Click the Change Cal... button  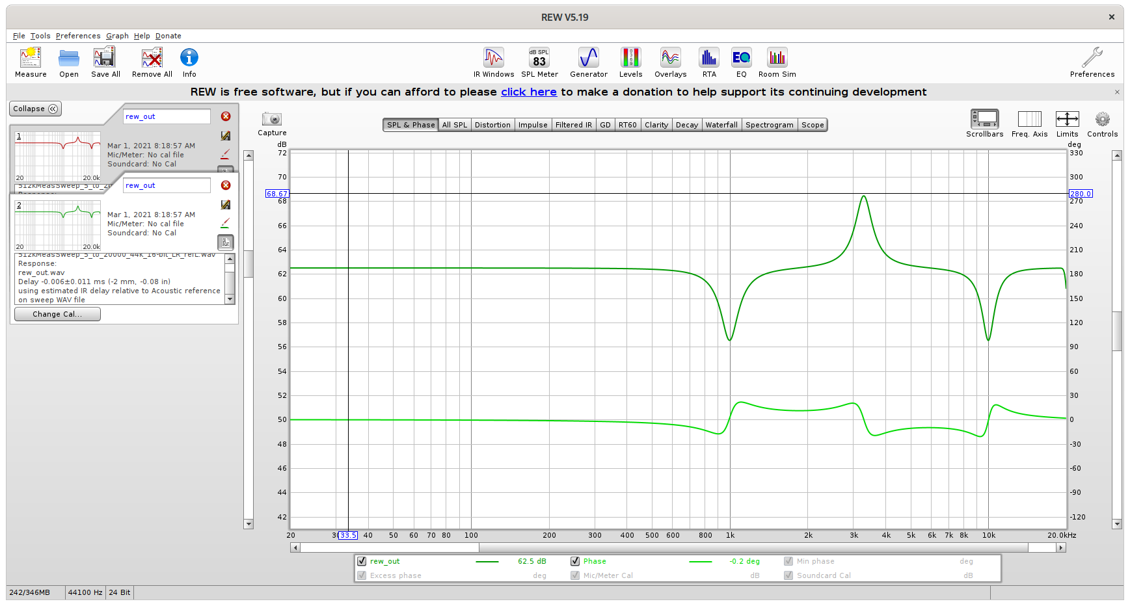coord(57,314)
